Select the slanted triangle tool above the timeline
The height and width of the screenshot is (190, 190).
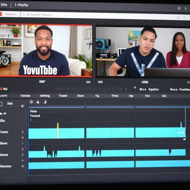coord(45,102)
